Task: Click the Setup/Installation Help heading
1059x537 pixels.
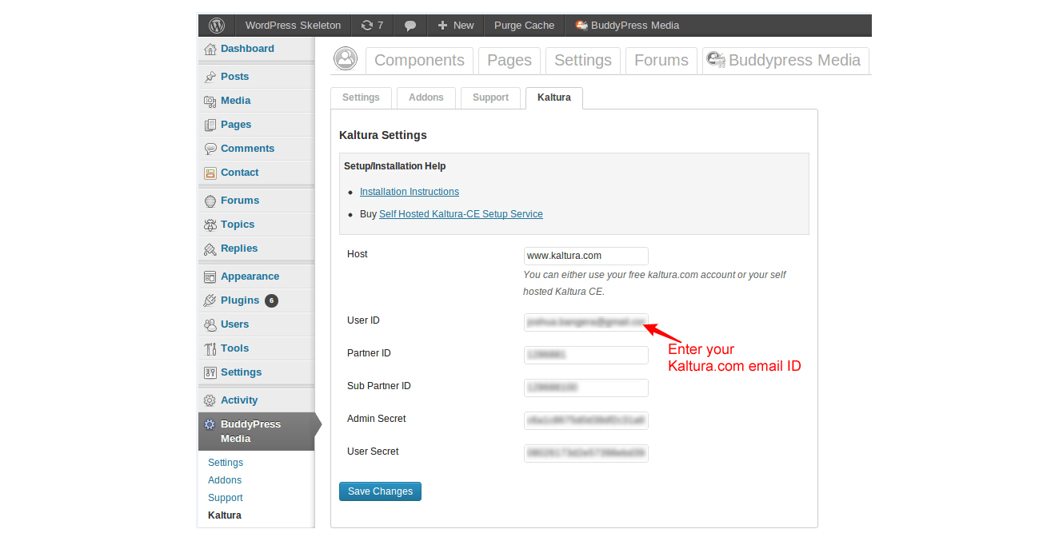Action: click(395, 166)
